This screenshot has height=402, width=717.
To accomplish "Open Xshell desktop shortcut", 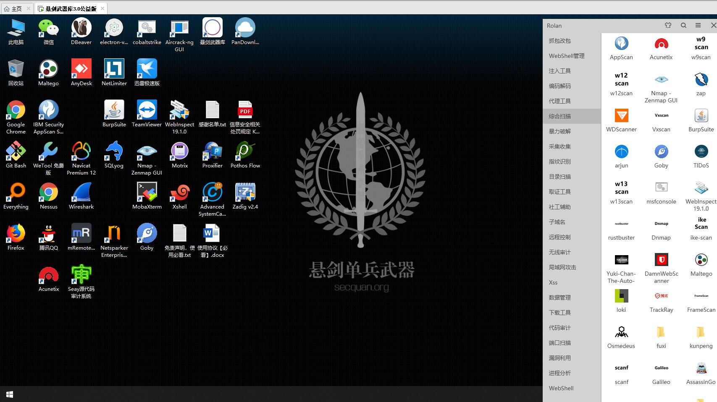I will (179, 196).
